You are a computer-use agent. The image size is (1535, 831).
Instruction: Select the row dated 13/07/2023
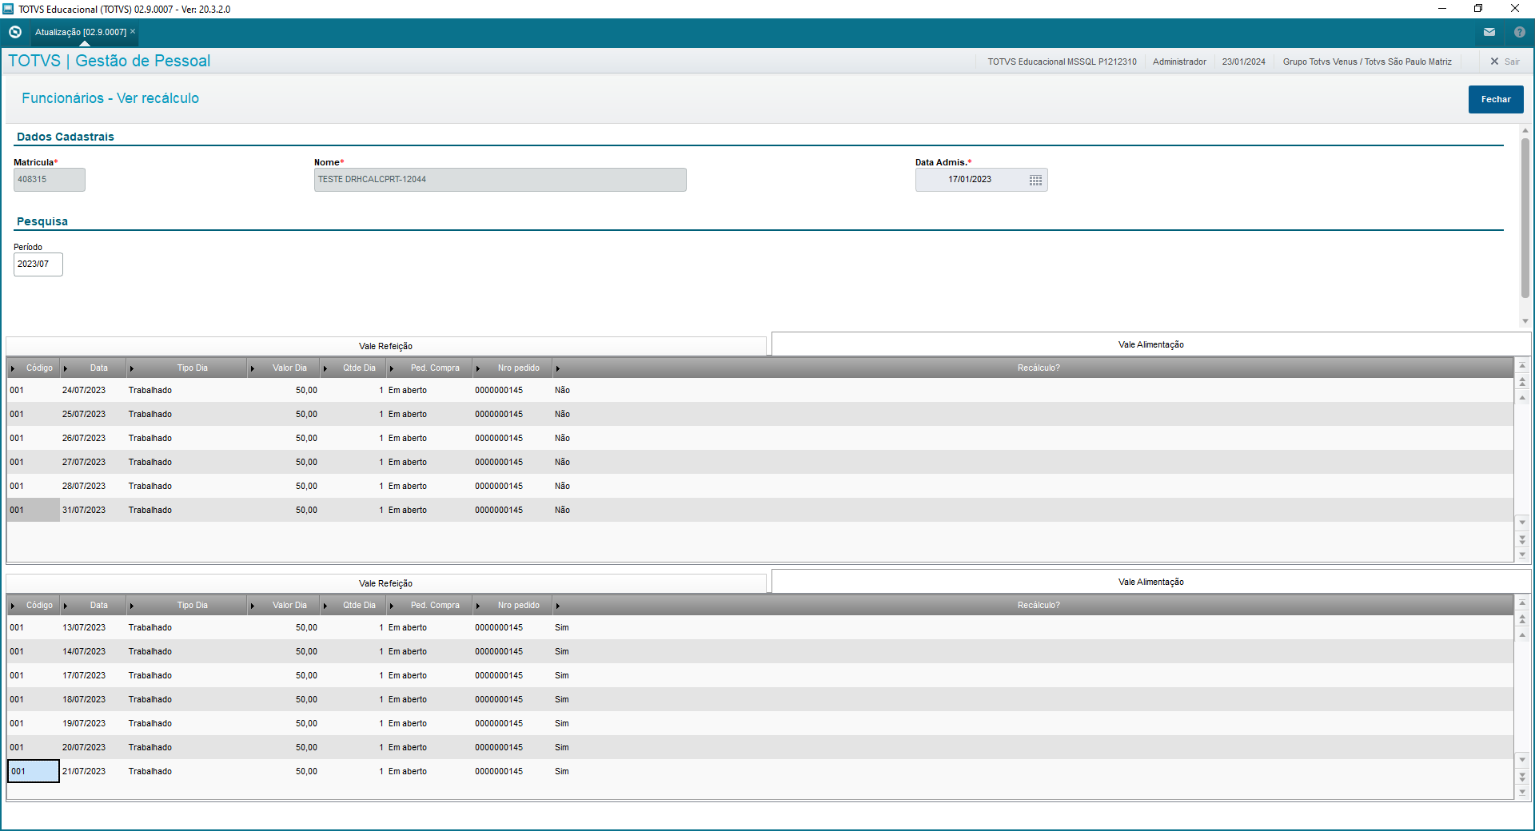coord(760,628)
